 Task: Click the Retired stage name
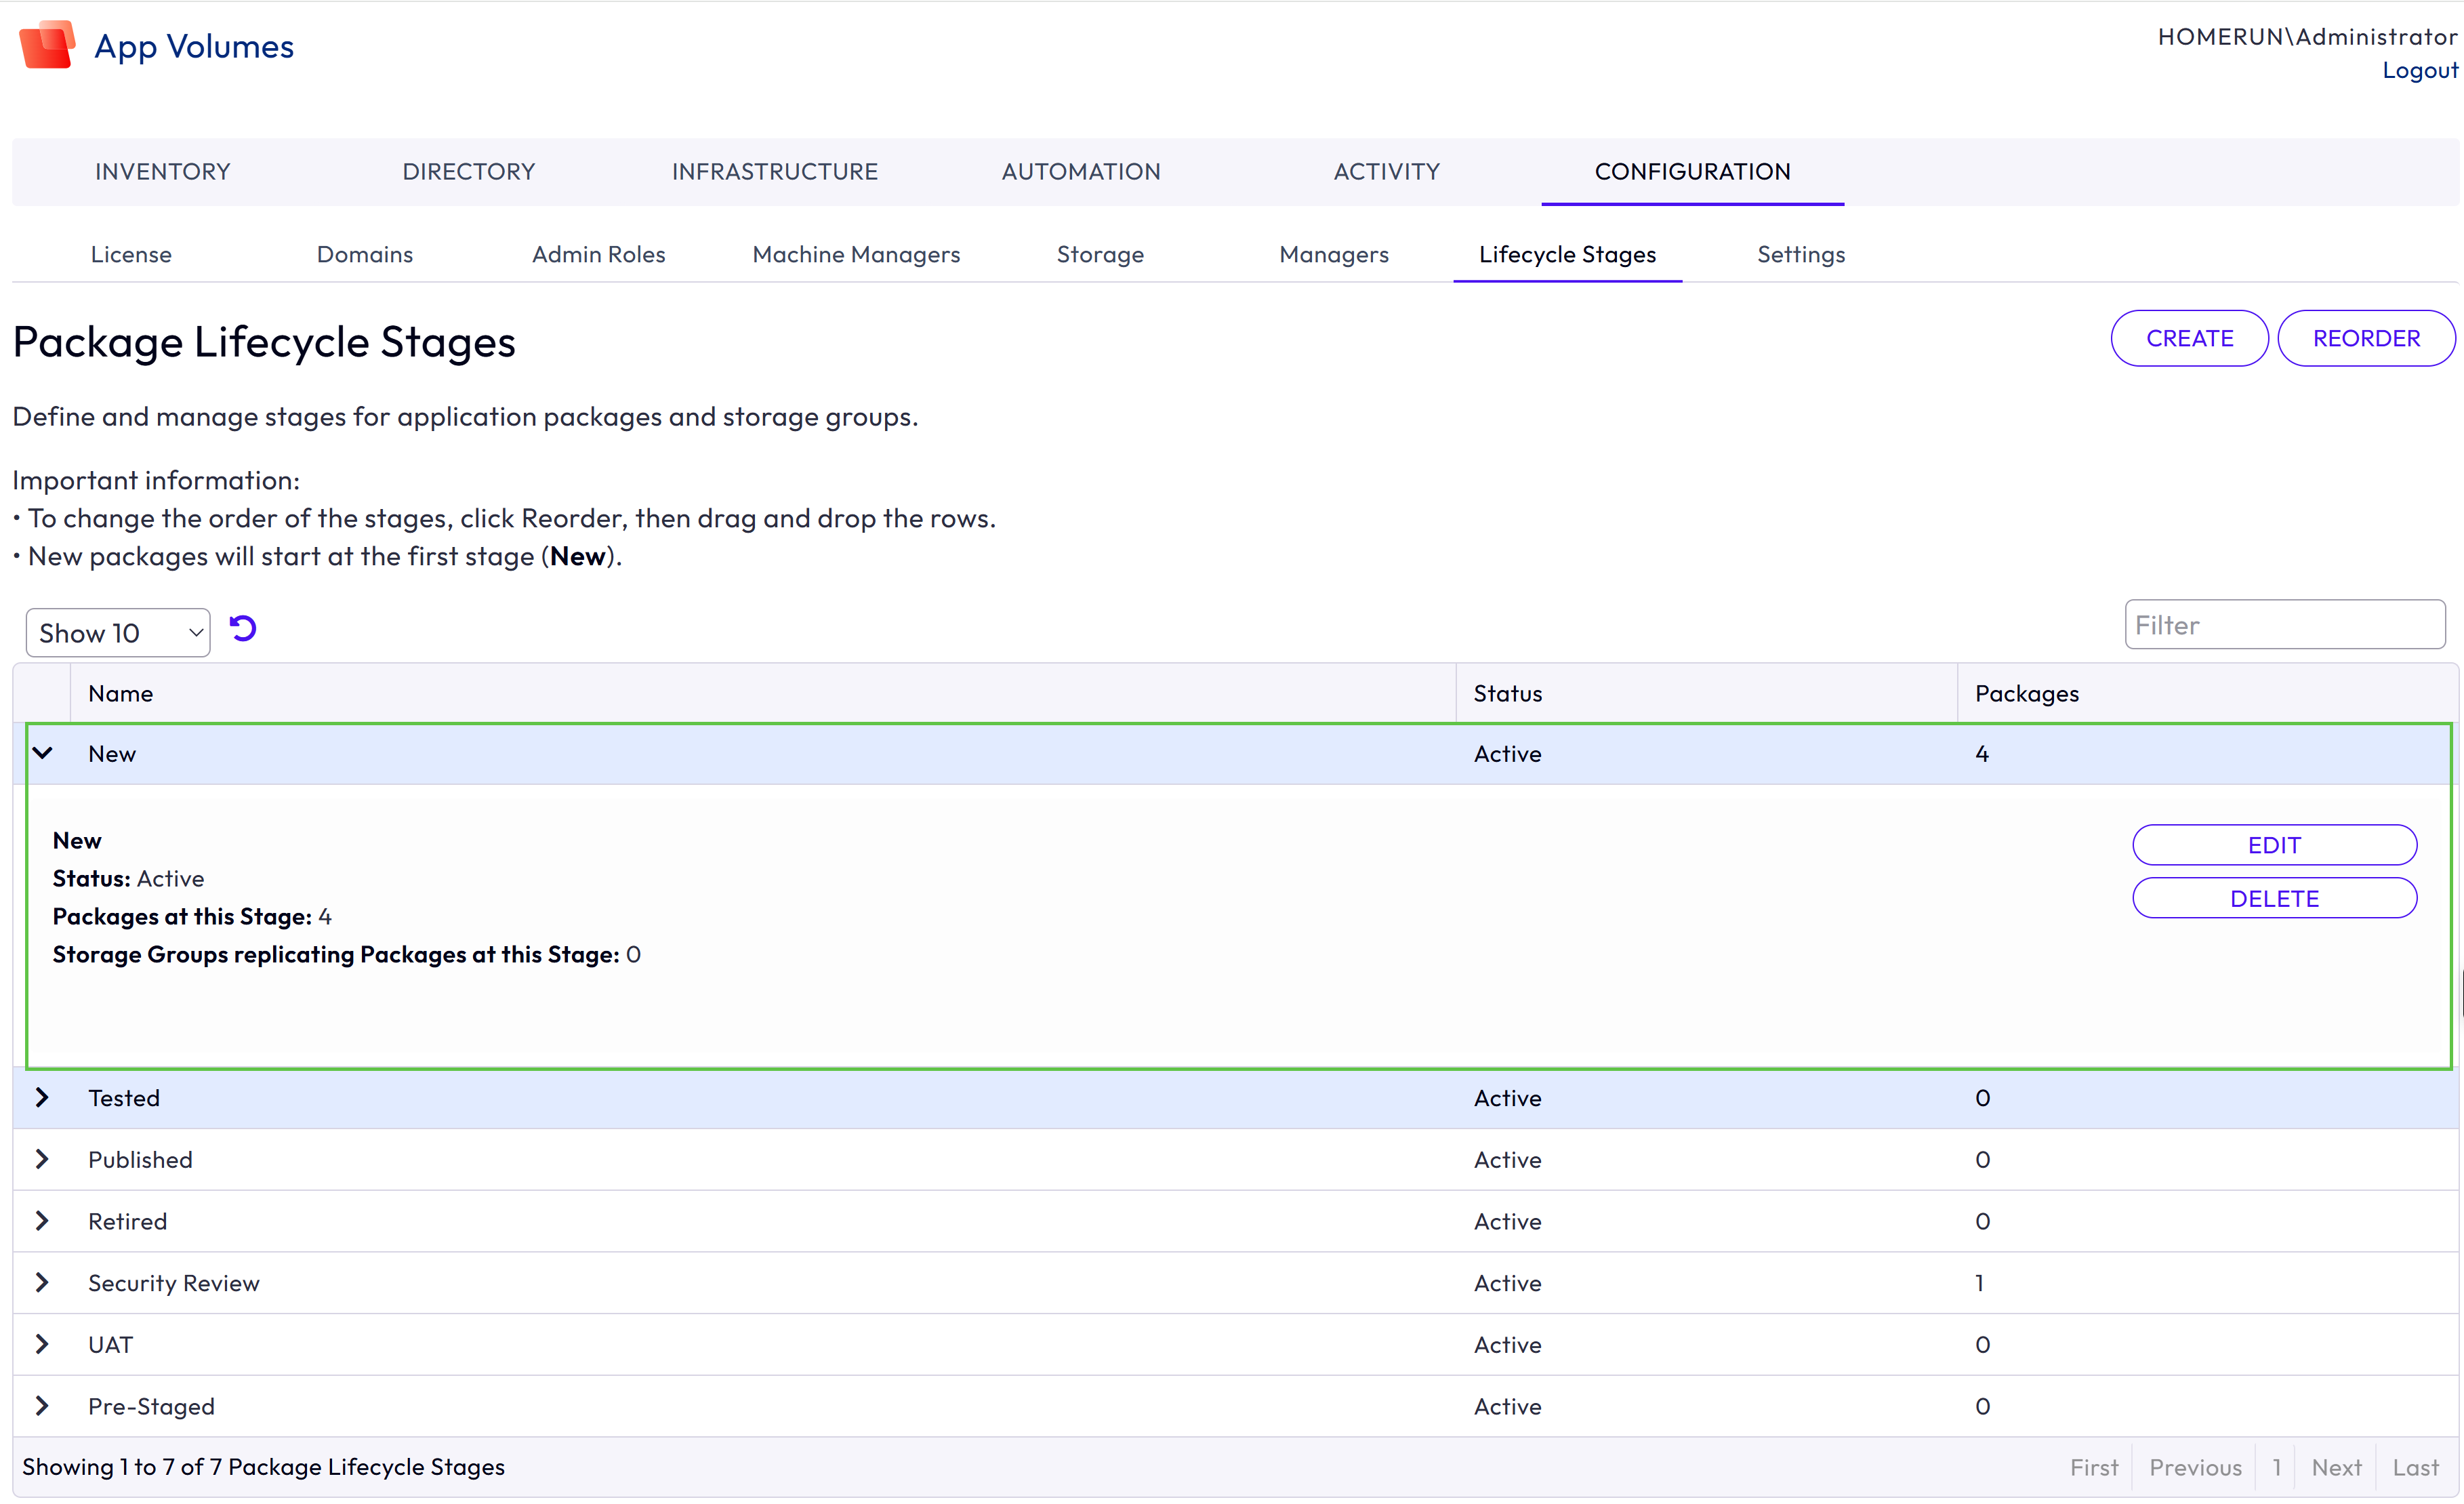pyautogui.click(x=128, y=1221)
